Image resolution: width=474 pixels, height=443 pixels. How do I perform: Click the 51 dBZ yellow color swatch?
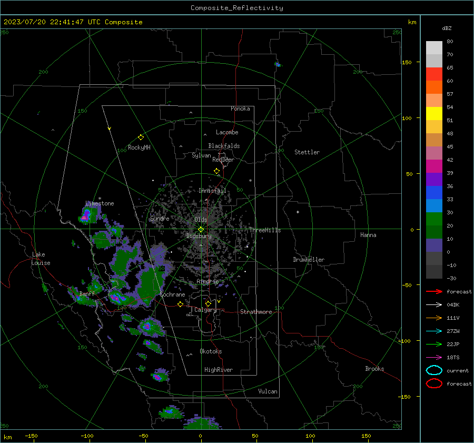434,113
